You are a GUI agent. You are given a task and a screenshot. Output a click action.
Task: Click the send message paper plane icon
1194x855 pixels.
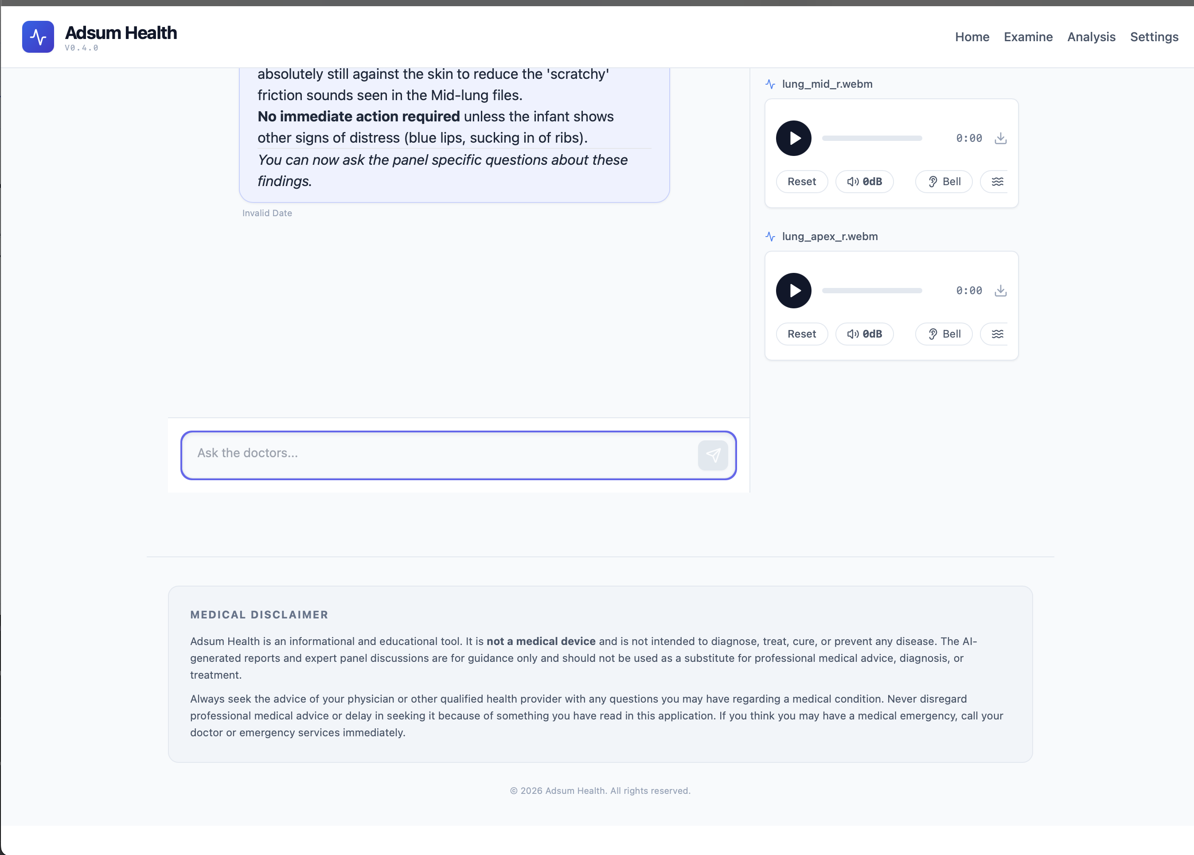713,455
